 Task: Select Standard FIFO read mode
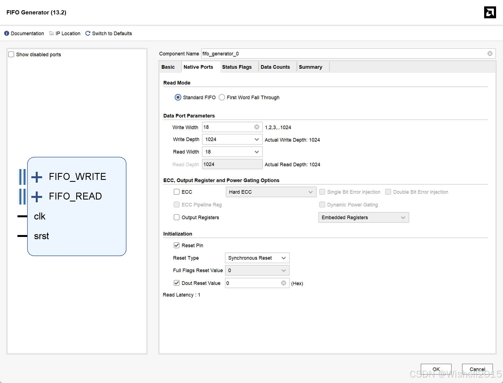point(178,97)
